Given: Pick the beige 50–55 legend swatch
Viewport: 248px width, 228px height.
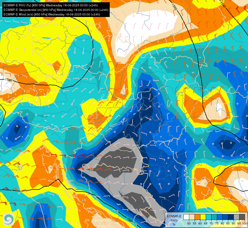Looking at the screenshot, I should pos(192,217).
